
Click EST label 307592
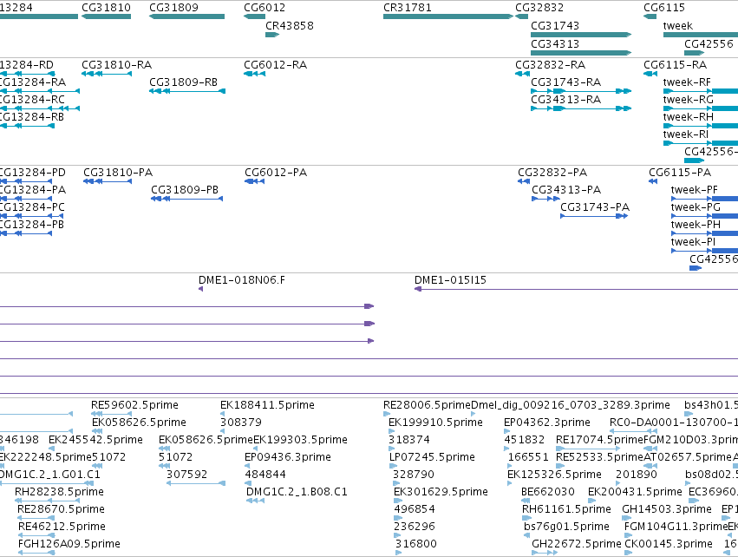[186, 475]
